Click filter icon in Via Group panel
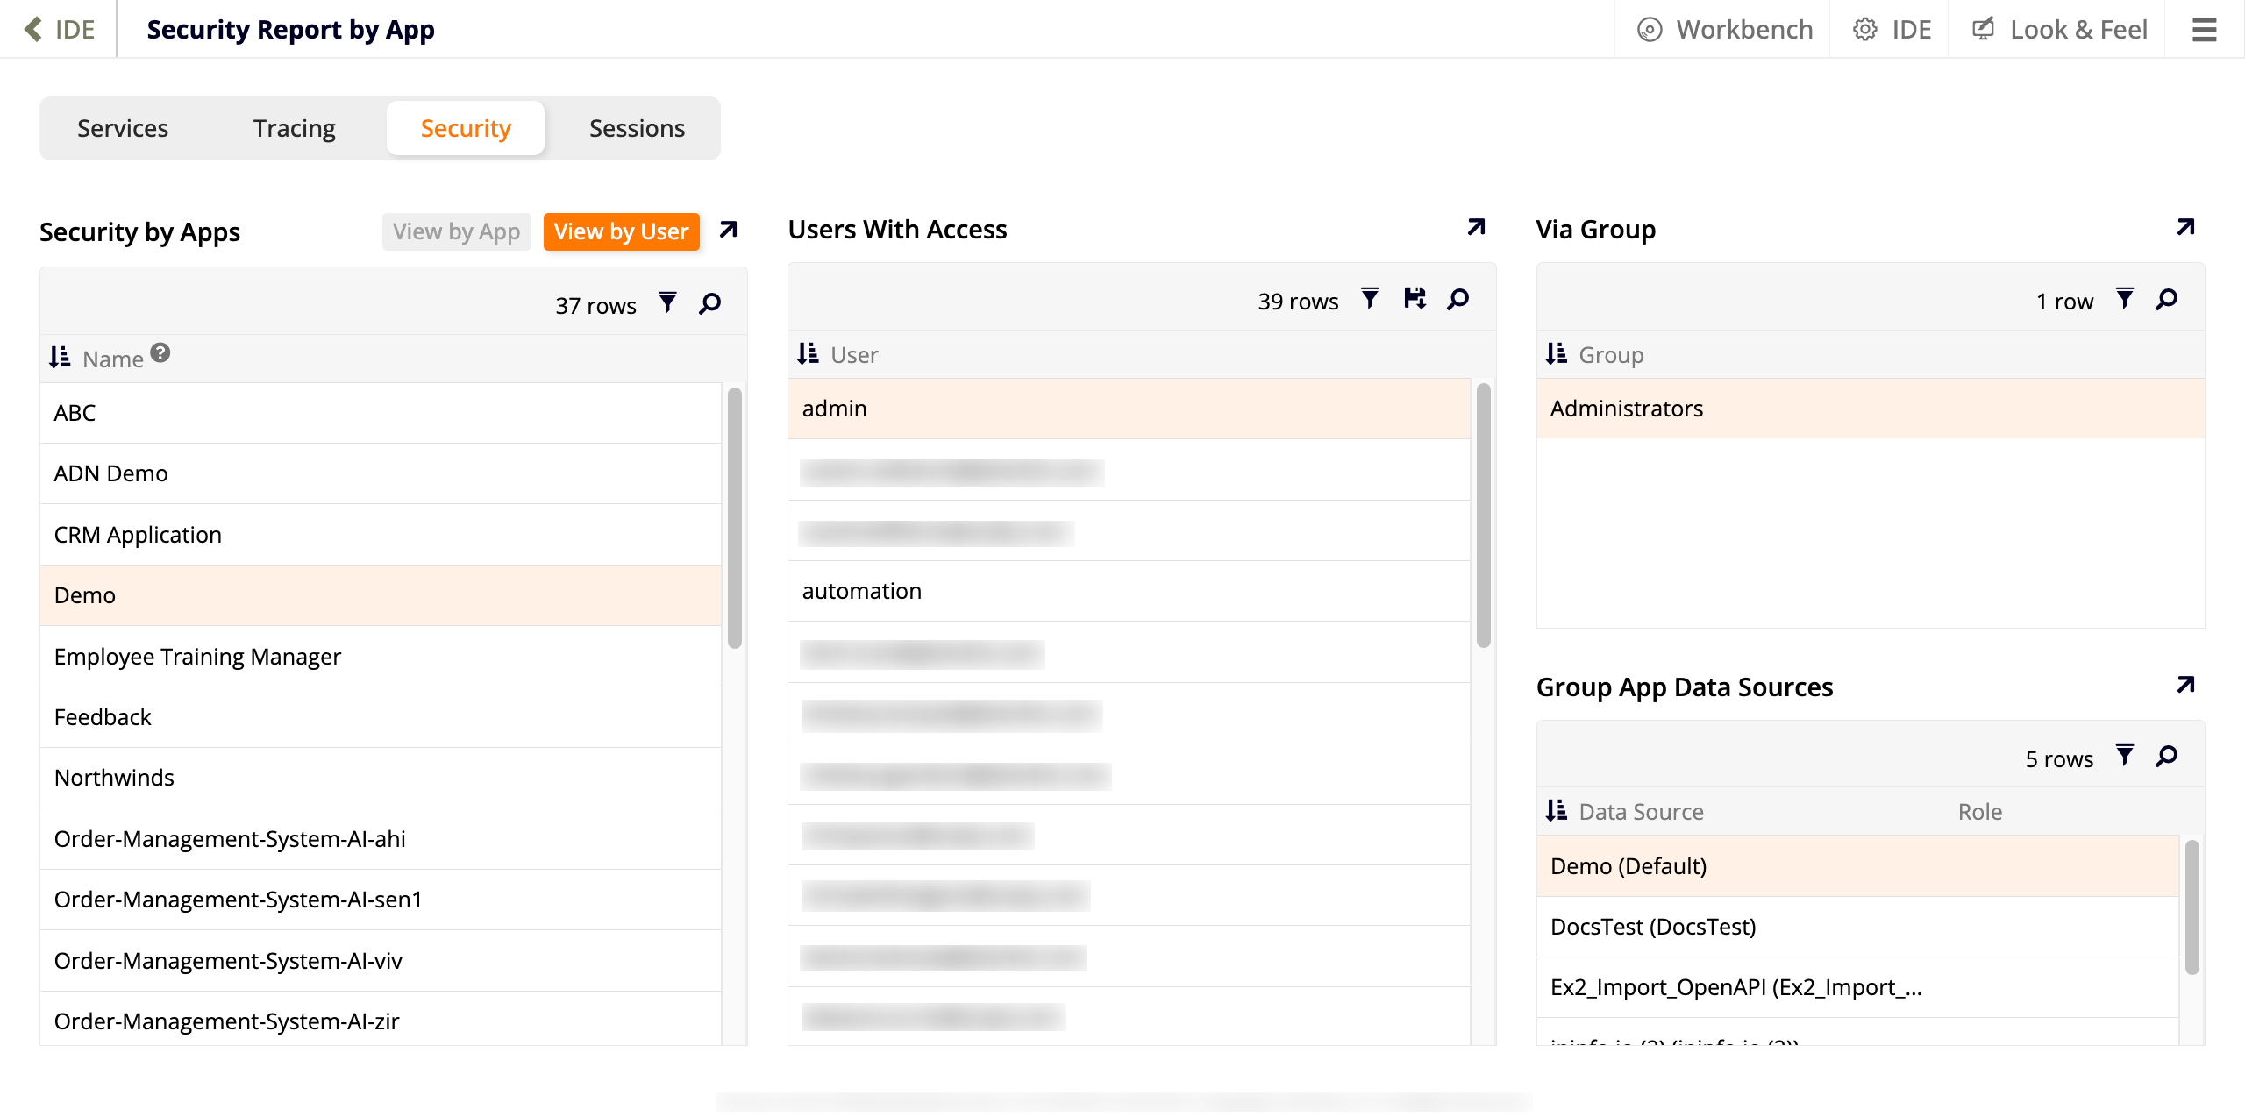This screenshot has height=1117, width=2245. (2124, 299)
